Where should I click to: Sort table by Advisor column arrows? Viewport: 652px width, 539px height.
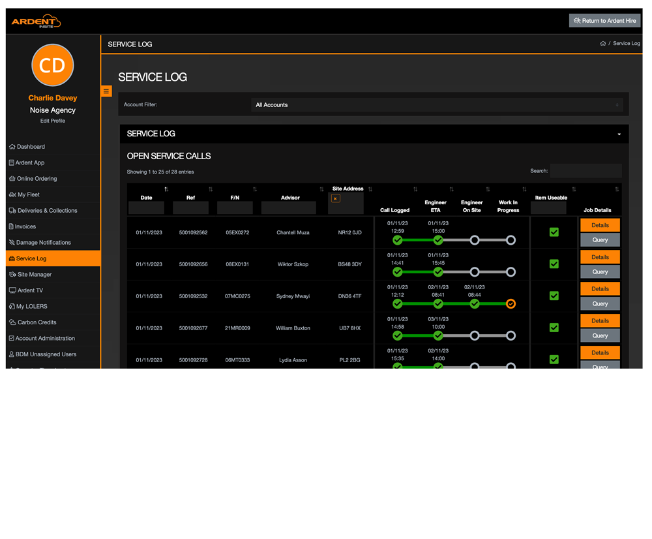tap(321, 189)
